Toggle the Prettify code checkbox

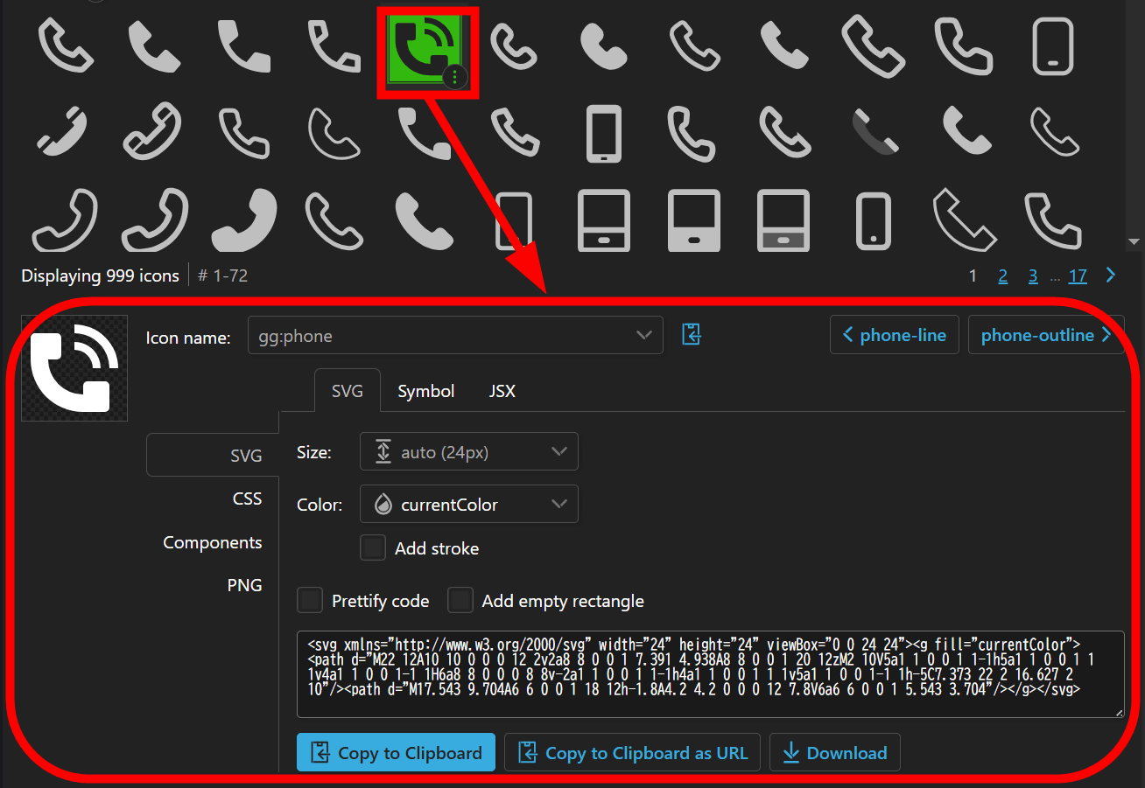pyautogui.click(x=310, y=601)
